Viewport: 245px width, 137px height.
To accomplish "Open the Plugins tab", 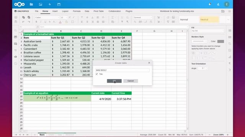I will coord(129,11).
